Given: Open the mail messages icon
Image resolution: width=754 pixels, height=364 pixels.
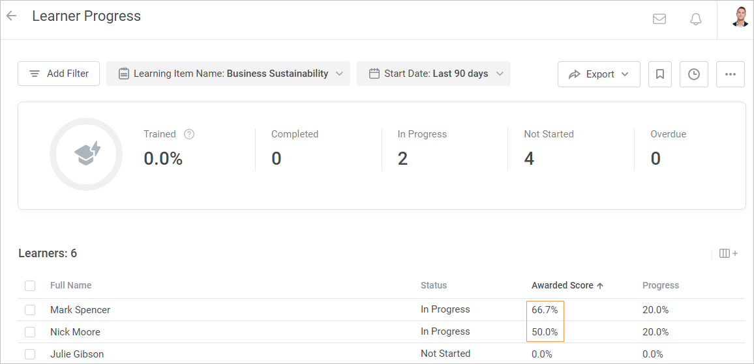Looking at the screenshot, I should pos(659,19).
